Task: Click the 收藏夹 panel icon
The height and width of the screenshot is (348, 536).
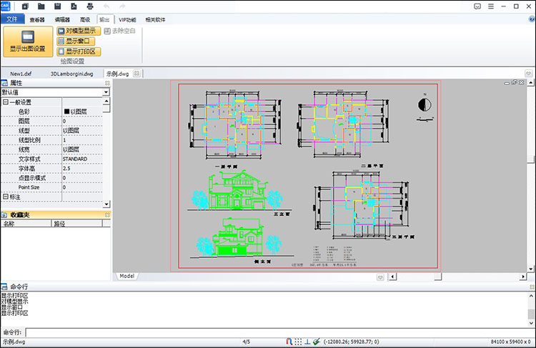Action: pyautogui.click(x=4, y=215)
